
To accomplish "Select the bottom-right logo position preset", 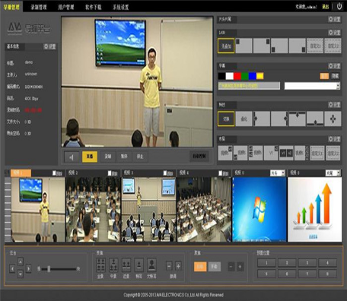I will [x=298, y=46].
